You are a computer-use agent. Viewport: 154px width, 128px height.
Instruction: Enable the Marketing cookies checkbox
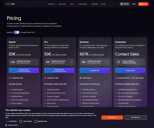click(x=36, y=121)
